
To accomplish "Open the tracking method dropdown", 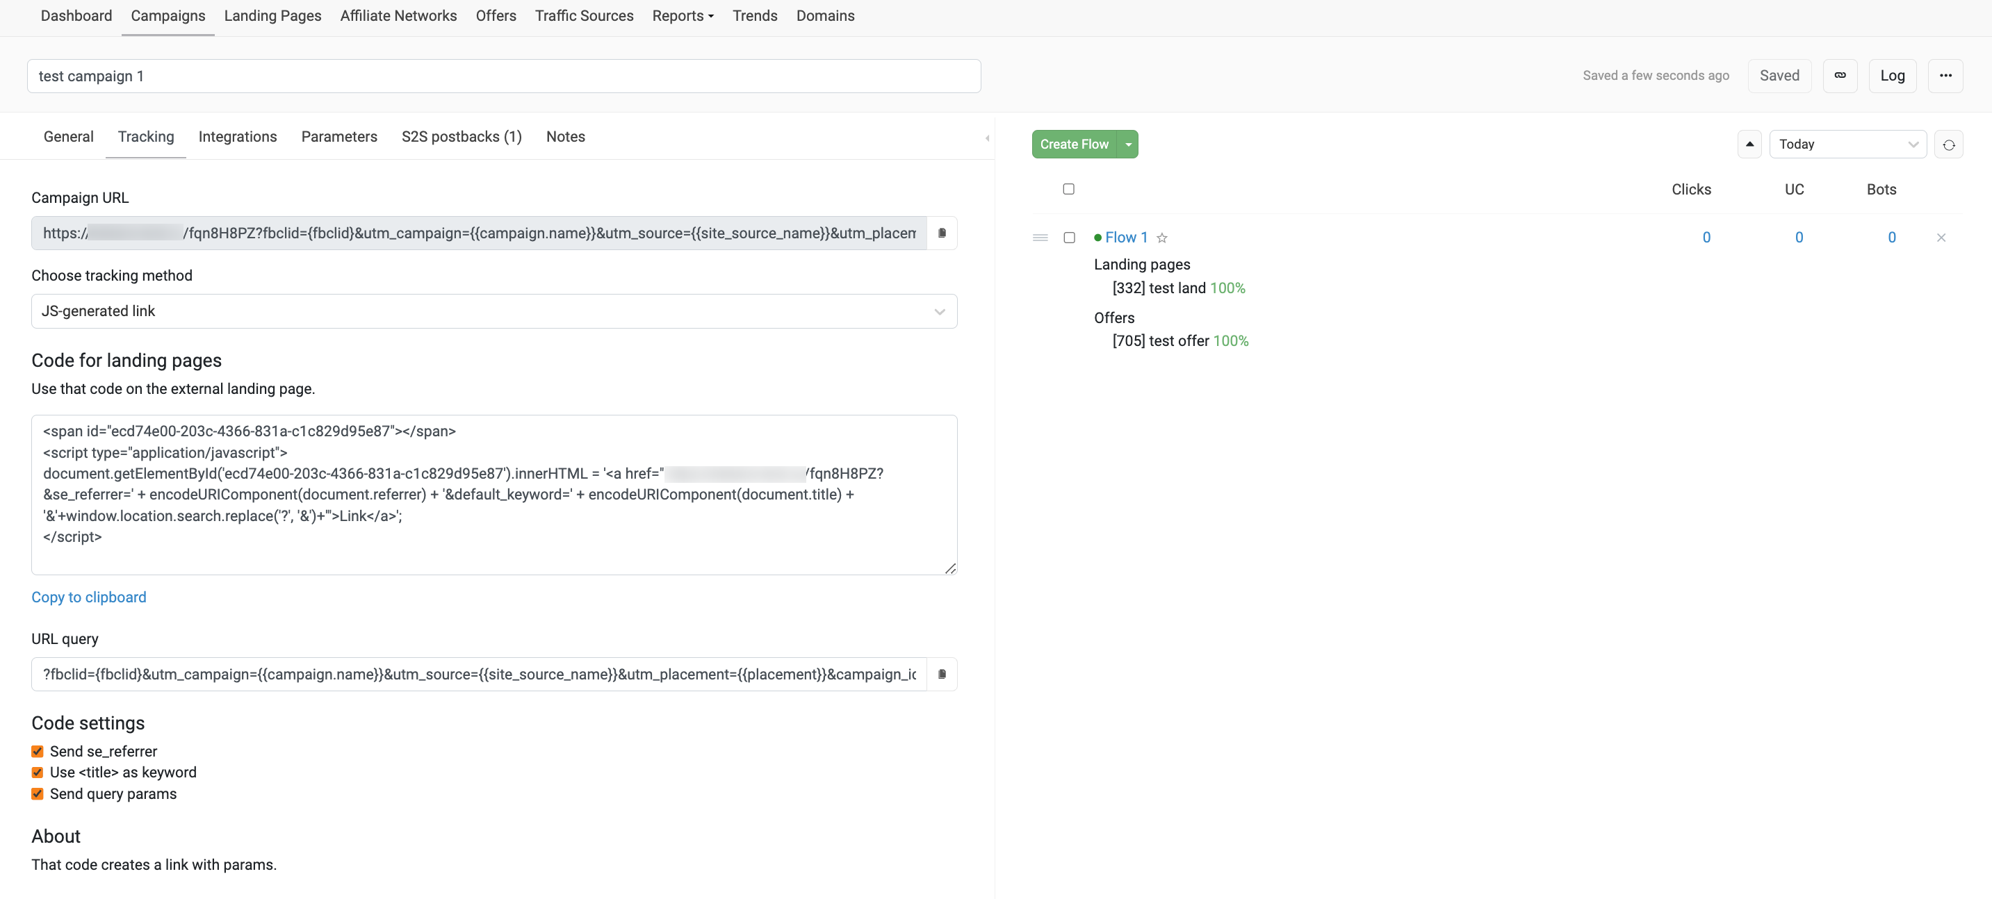I will click(494, 311).
